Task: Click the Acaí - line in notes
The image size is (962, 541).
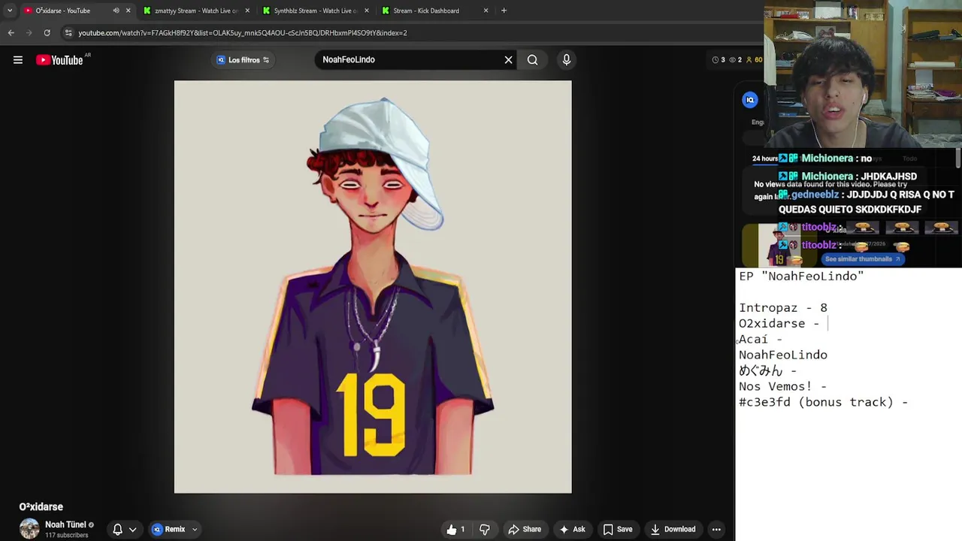Action: coord(761,339)
